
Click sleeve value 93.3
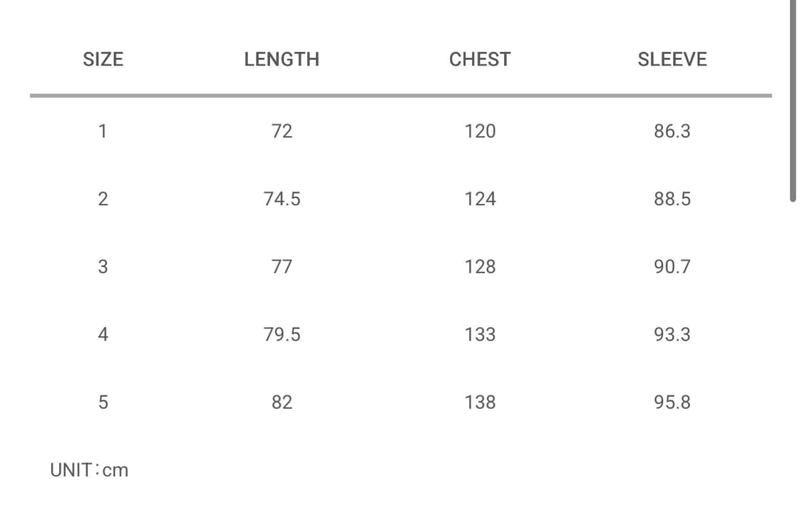[x=672, y=334]
